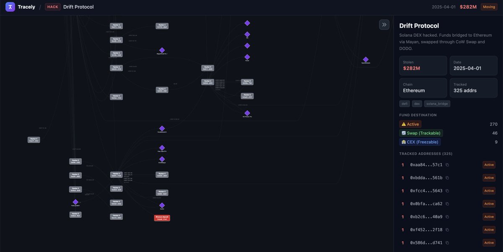503x252 pixels.
Task: Filter by the dex tag
Action: point(417,104)
